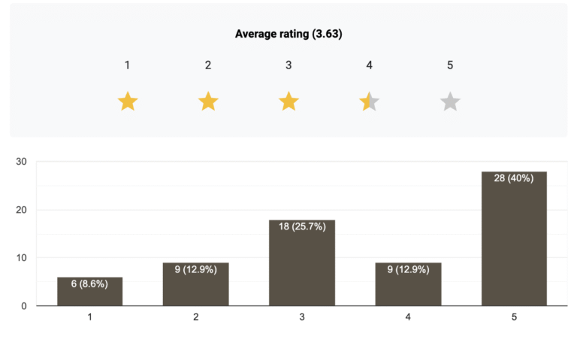Click the second gold rating star
Screen dimensions: 577x343
pyautogui.click(x=208, y=102)
